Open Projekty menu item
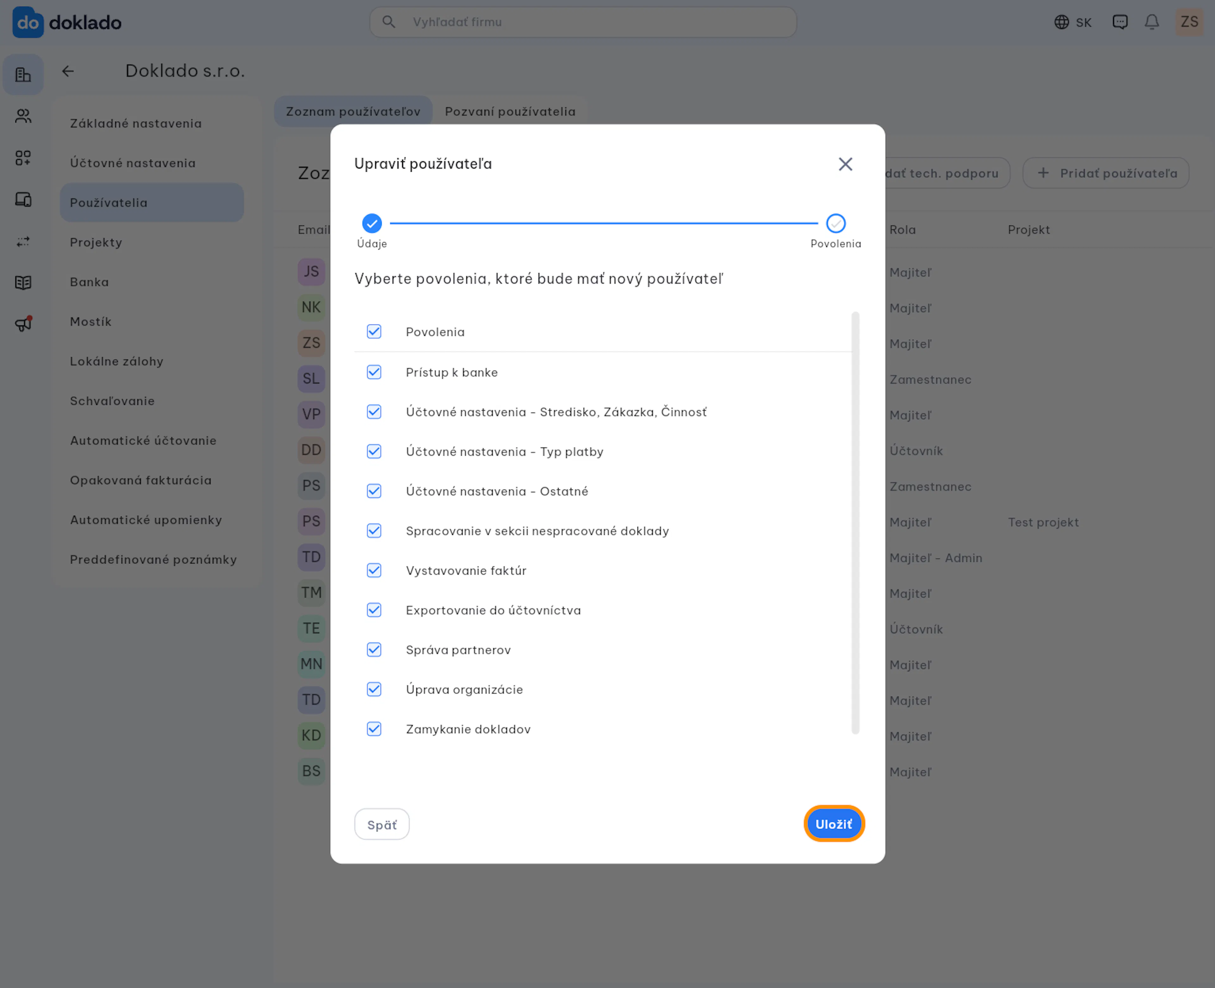1215x988 pixels. (x=152, y=242)
